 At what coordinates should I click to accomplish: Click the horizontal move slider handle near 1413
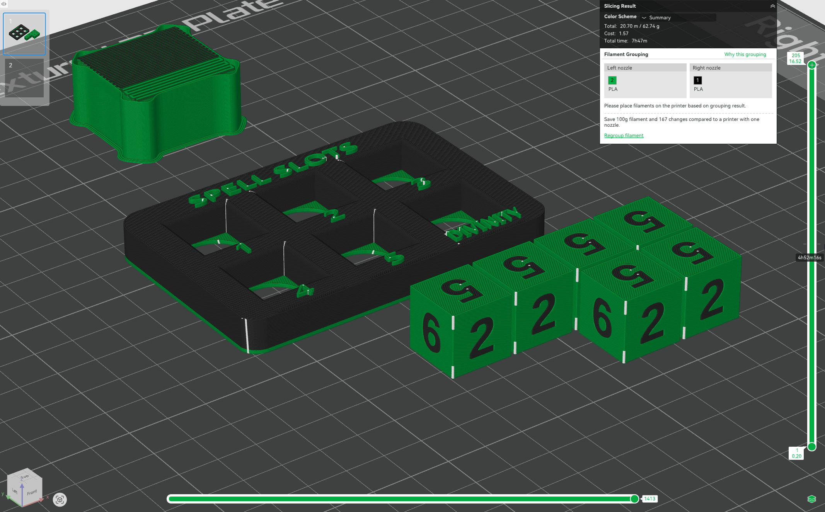pos(634,499)
